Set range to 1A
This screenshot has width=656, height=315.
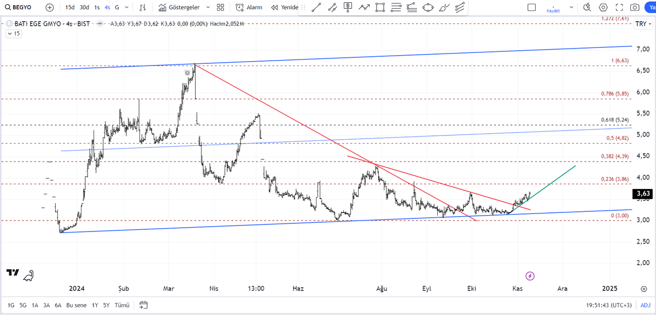pyautogui.click(x=35, y=305)
